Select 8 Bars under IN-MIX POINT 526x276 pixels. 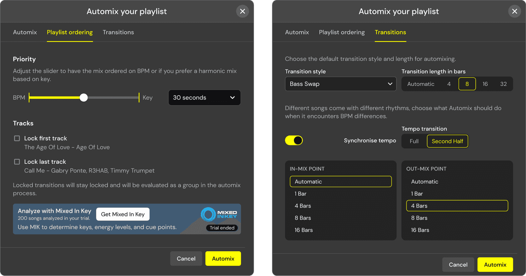point(303,218)
